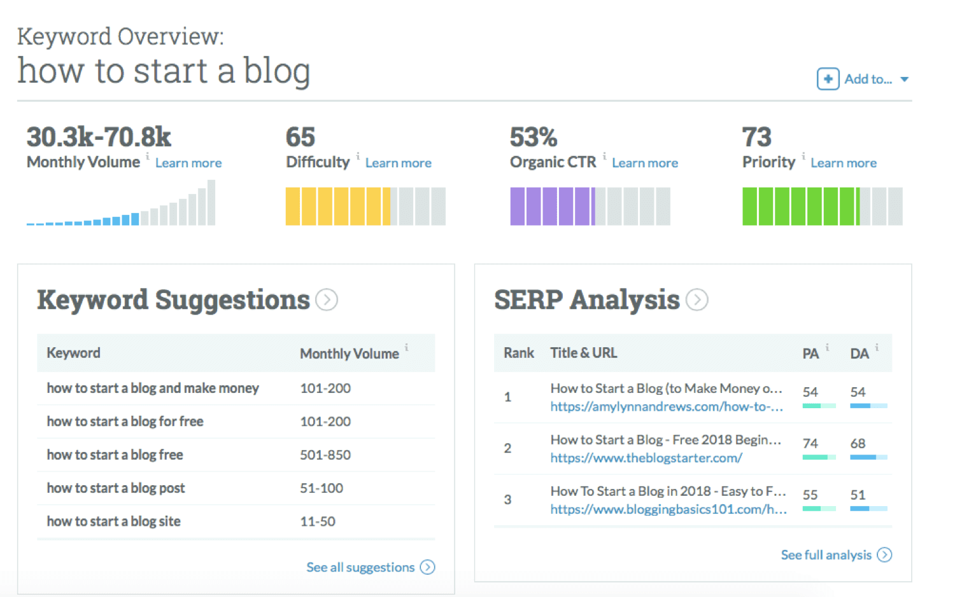Screen dimensions: 955x597
Task: Click the purple Organic CTR bar
Action: [x=590, y=206]
